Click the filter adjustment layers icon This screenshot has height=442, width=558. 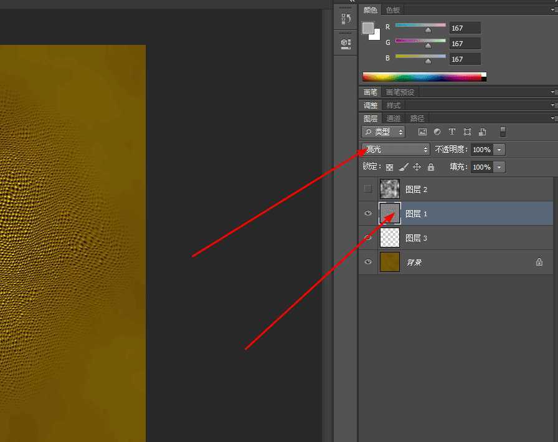[x=437, y=132]
